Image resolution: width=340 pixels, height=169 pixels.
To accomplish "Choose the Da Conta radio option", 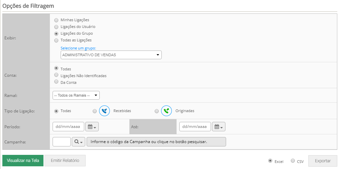I will coord(56,81).
